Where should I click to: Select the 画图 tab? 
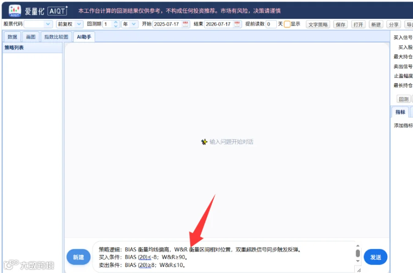pos(31,37)
